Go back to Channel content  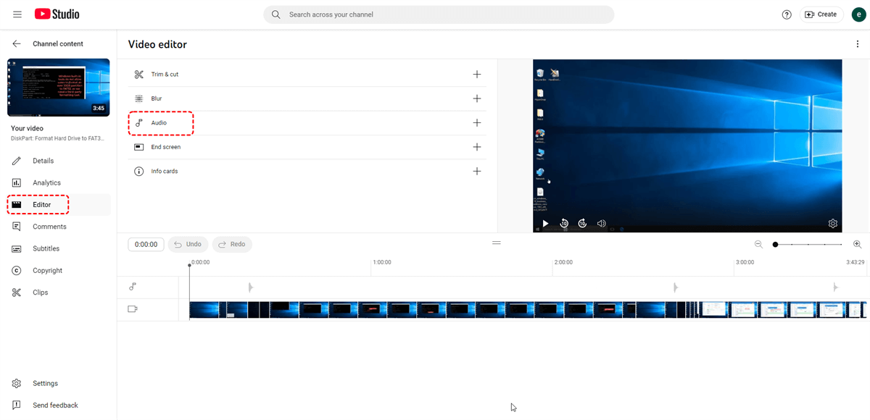(17, 44)
